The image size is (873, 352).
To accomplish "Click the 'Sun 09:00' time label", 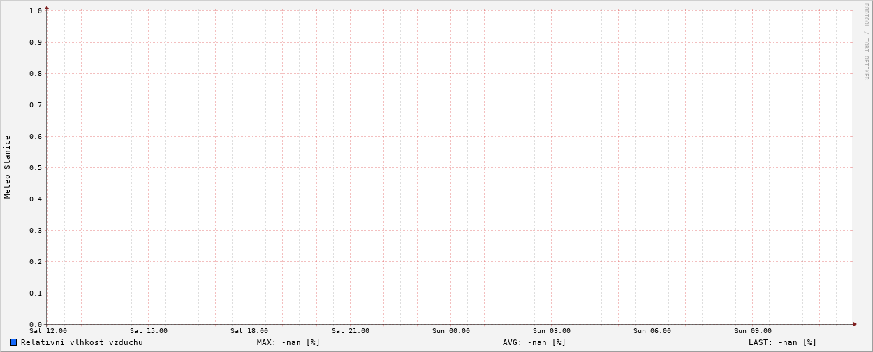I will pos(753,331).
